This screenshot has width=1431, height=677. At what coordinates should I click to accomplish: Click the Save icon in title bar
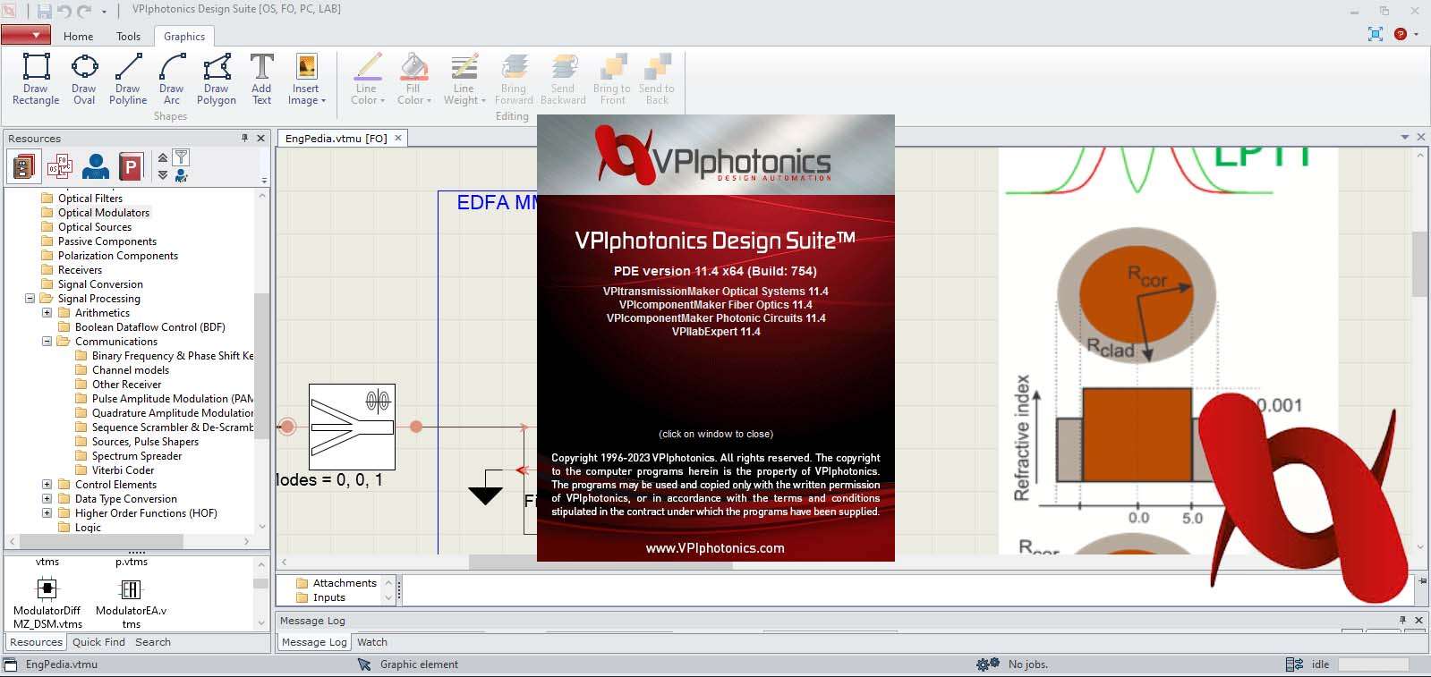point(44,11)
